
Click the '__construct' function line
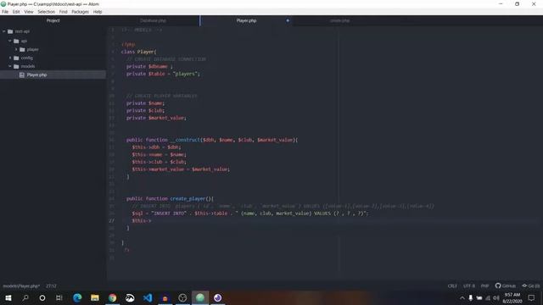[x=212, y=140]
